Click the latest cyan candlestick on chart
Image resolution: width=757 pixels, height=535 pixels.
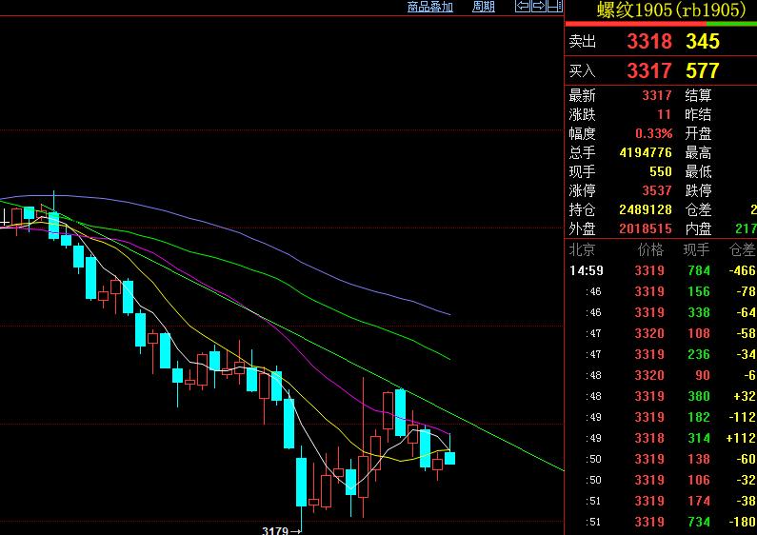(x=450, y=458)
